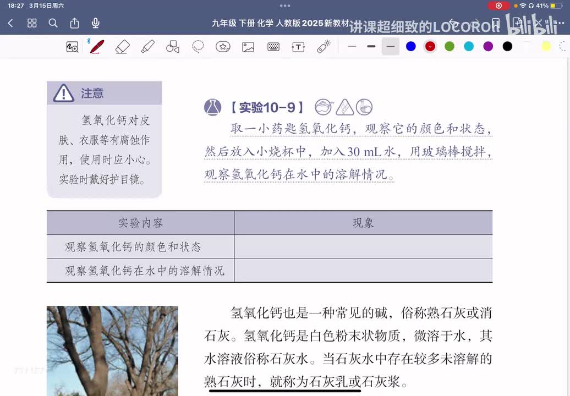The height and width of the screenshot is (396, 570).
Task: Tap the 【实验10-9】 heading
Action: click(x=267, y=108)
